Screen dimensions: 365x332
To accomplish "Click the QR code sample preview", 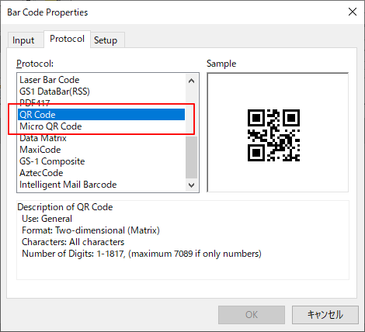I will tap(273, 135).
